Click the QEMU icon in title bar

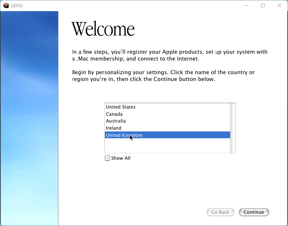[x=6, y=5]
